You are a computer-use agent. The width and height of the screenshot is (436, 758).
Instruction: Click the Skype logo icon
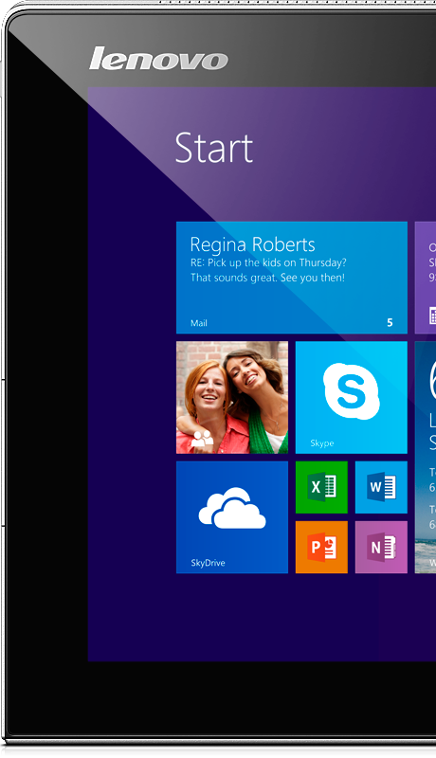pyautogui.click(x=351, y=390)
